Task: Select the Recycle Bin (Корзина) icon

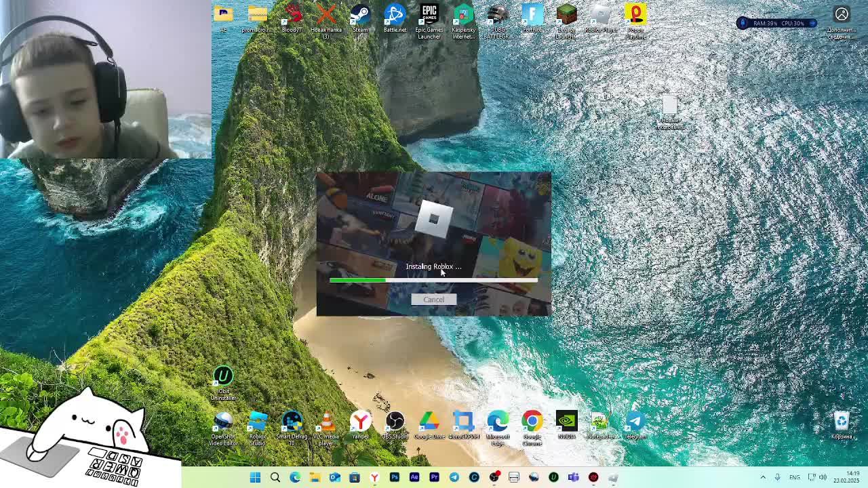Action: click(842, 426)
